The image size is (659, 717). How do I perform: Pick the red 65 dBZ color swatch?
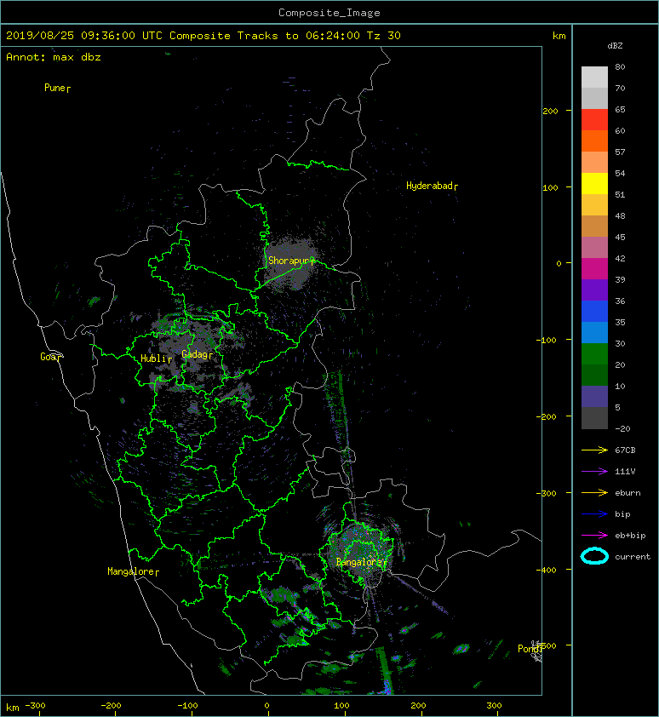[594, 119]
